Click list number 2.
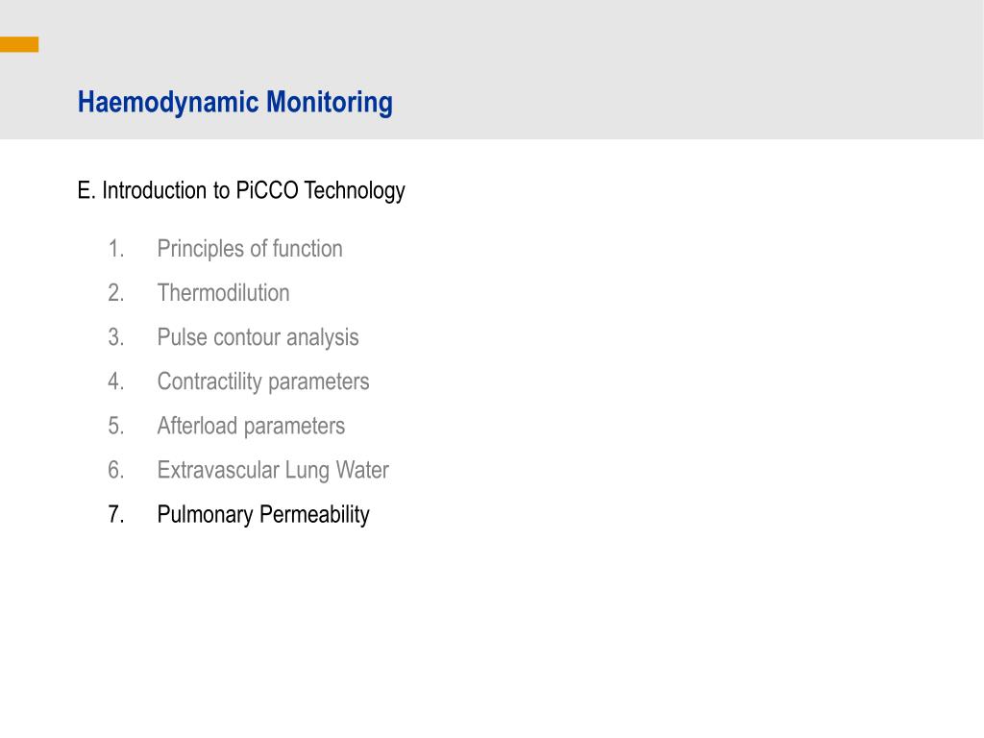Viewport: 984px width, 738px height. click(x=116, y=293)
